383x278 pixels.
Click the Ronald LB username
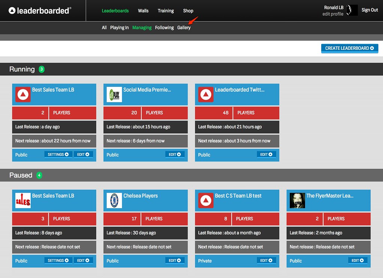pos(334,7)
